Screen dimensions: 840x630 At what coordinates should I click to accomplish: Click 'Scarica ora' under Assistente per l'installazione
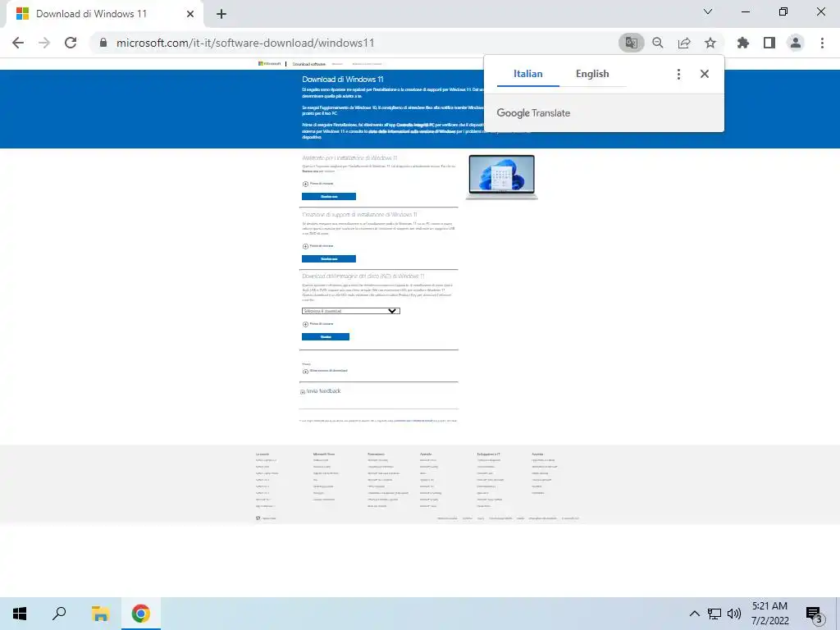tap(329, 197)
